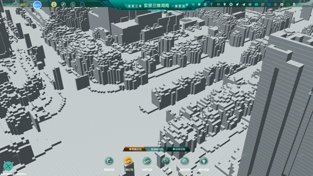The height and width of the screenshot is (176, 313).
Task: Click the target locate icon
Action: 250,4
